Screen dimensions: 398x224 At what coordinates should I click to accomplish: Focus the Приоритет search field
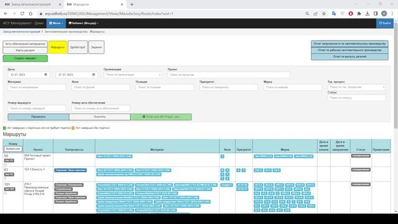point(229,87)
